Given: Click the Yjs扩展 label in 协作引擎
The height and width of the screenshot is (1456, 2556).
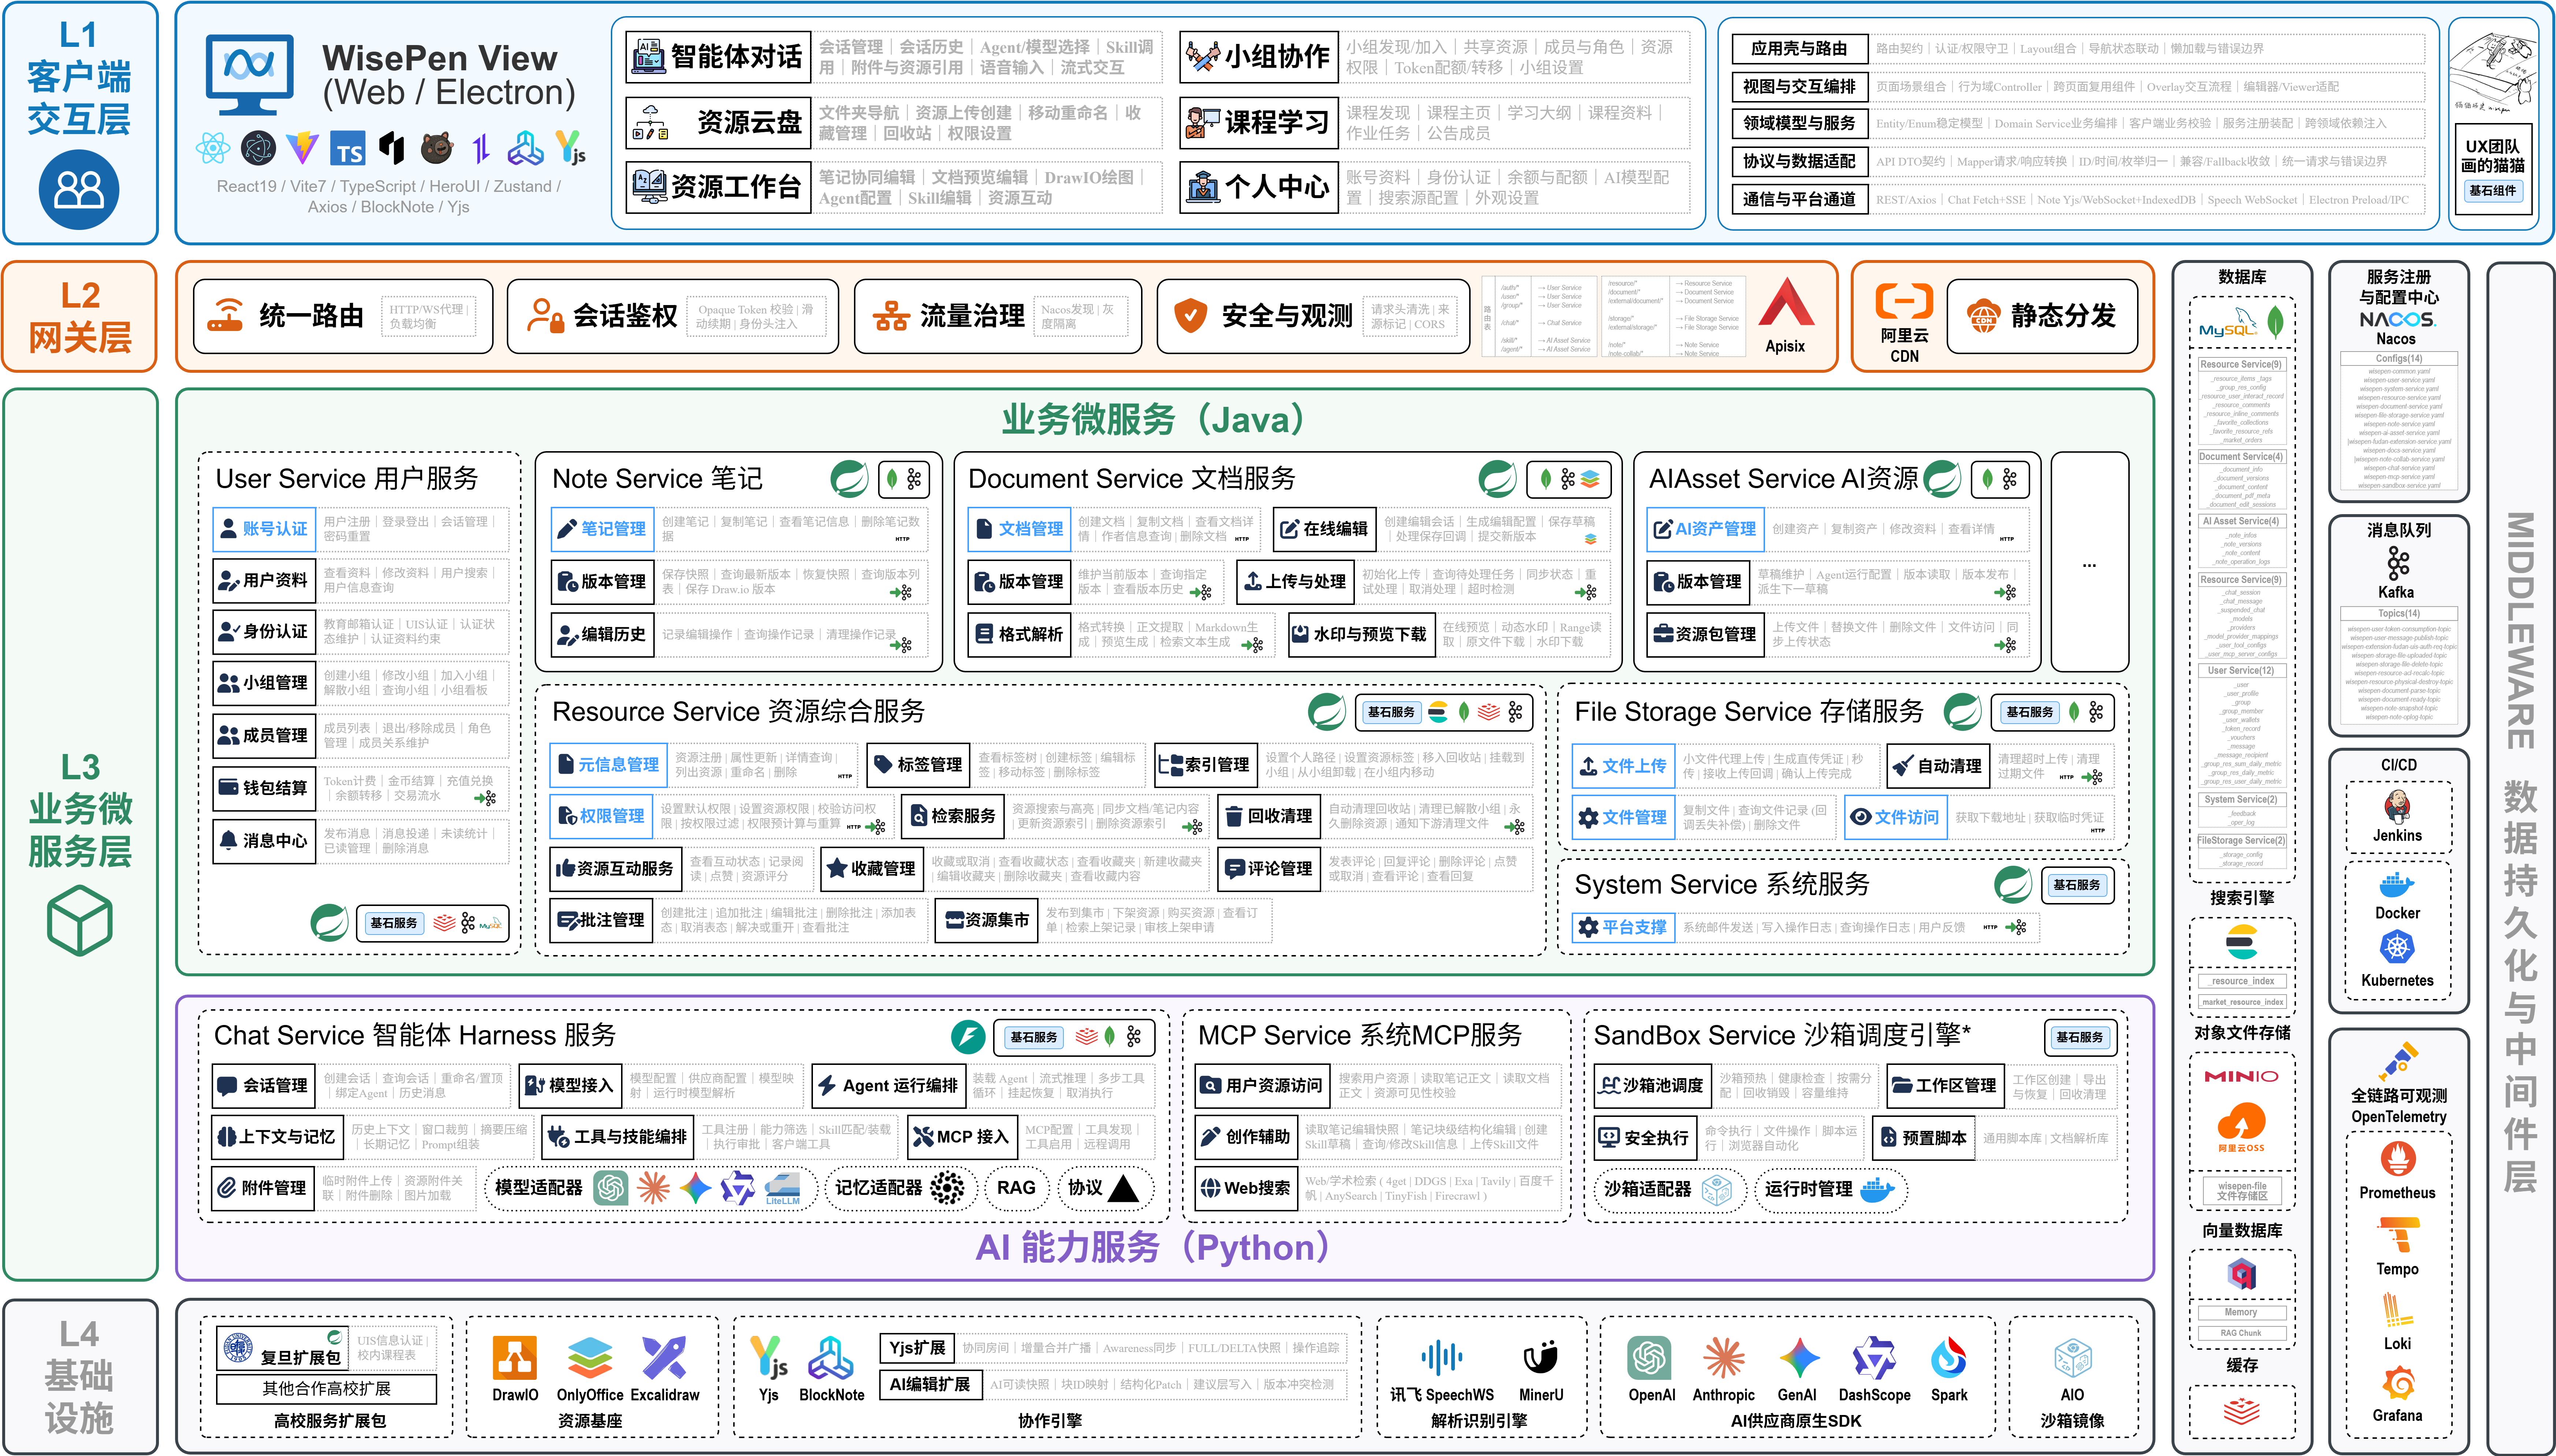Looking at the screenshot, I should click(x=917, y=1348).
